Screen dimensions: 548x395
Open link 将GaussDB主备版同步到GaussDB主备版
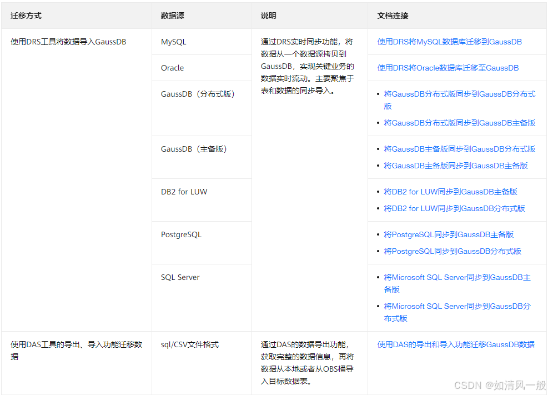pyautogui.click(x=456, y=166)
